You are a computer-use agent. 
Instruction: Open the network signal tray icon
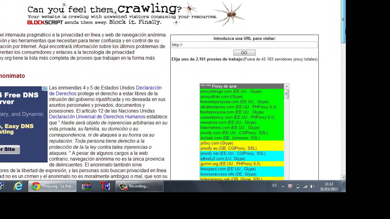pos(305,186)
